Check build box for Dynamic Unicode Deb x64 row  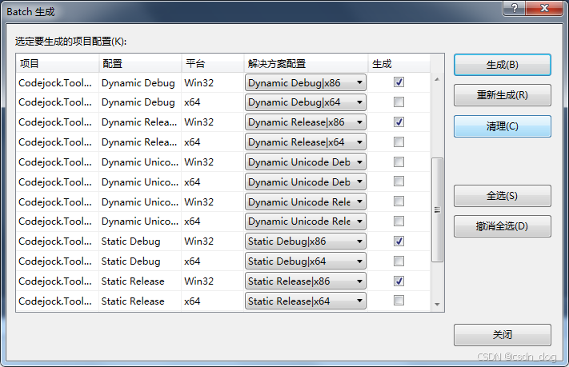399,182
